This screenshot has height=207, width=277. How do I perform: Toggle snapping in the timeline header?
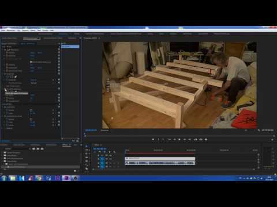pos(99,152)
